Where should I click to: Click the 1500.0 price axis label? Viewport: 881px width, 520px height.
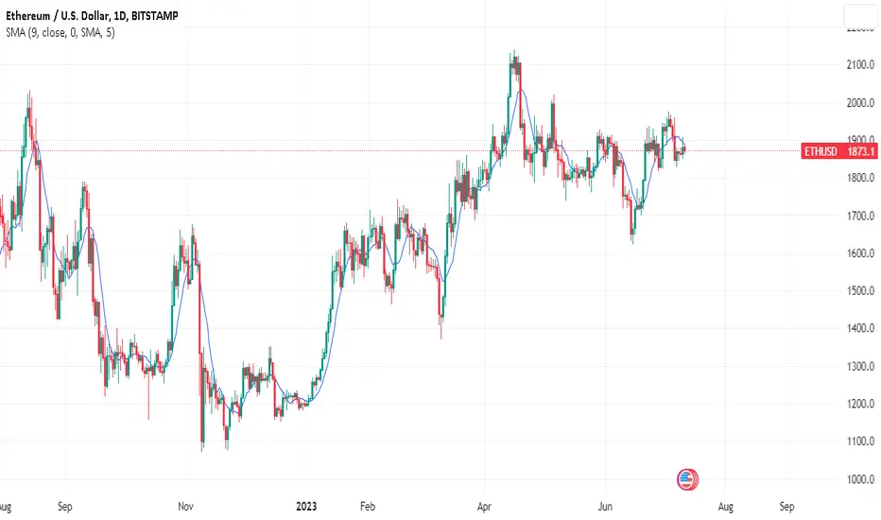click(860, 290)
